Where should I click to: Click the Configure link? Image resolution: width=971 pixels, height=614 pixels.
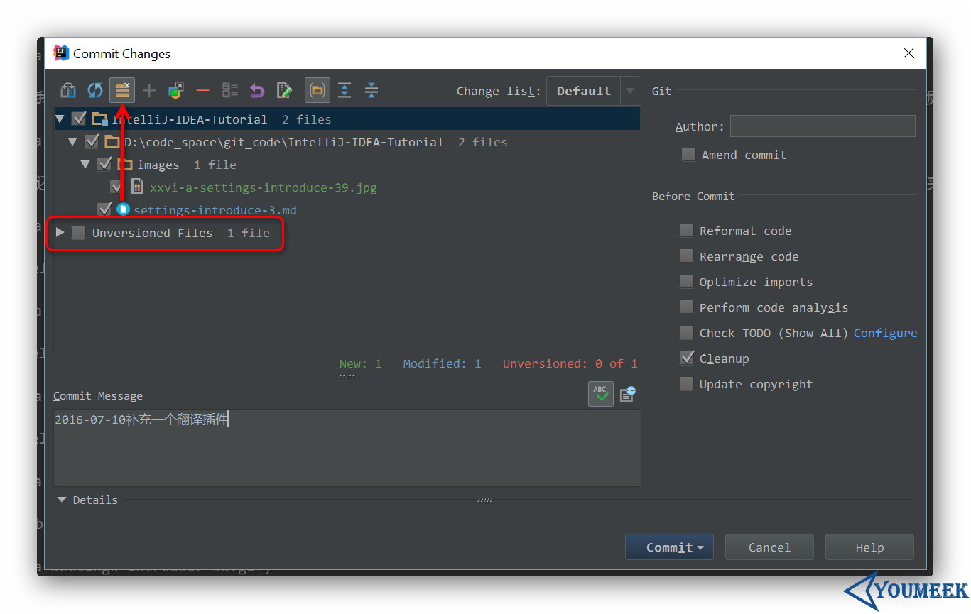click(885, 333)
